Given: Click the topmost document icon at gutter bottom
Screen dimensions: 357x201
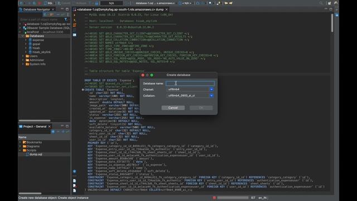Looking at the screenshot, I should [74, 181].
